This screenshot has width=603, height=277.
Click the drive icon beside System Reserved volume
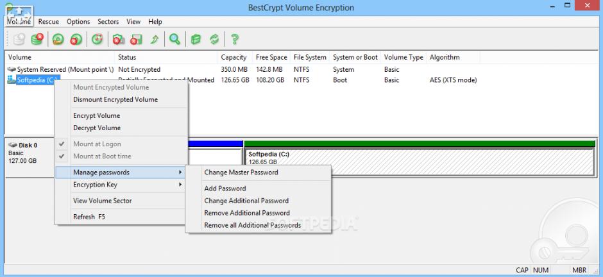pyautogui.click(x=12, y=69)
